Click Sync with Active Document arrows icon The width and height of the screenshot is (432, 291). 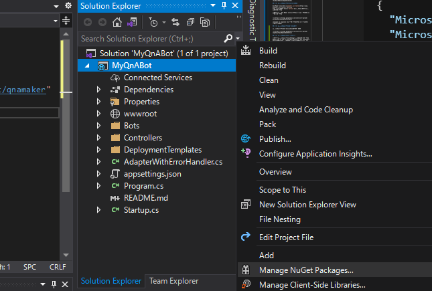click(x=175, y=22)
